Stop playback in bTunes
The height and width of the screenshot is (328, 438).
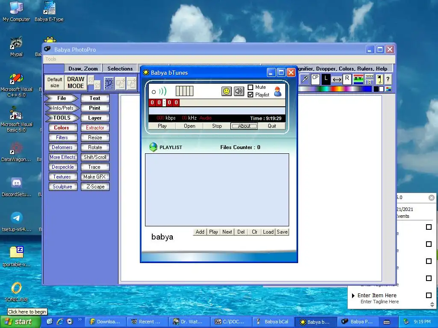[x=217, y=126]
